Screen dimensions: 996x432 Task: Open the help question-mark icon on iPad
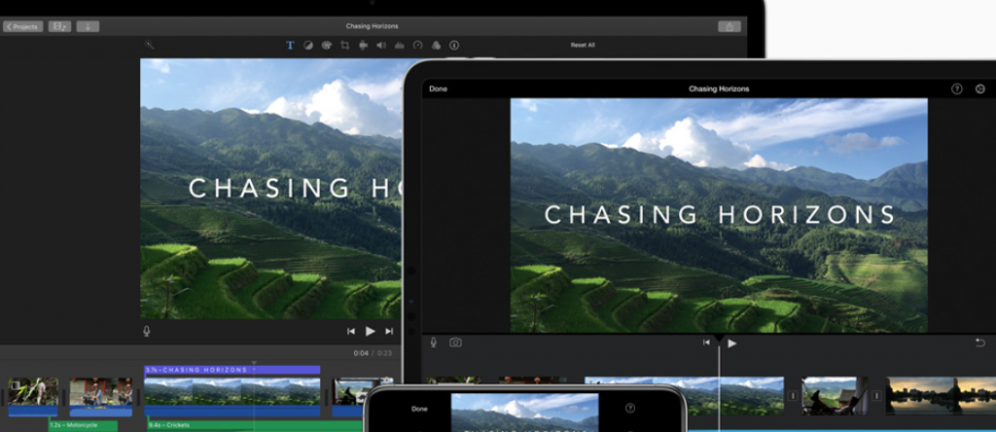click(x=957, y=88)
